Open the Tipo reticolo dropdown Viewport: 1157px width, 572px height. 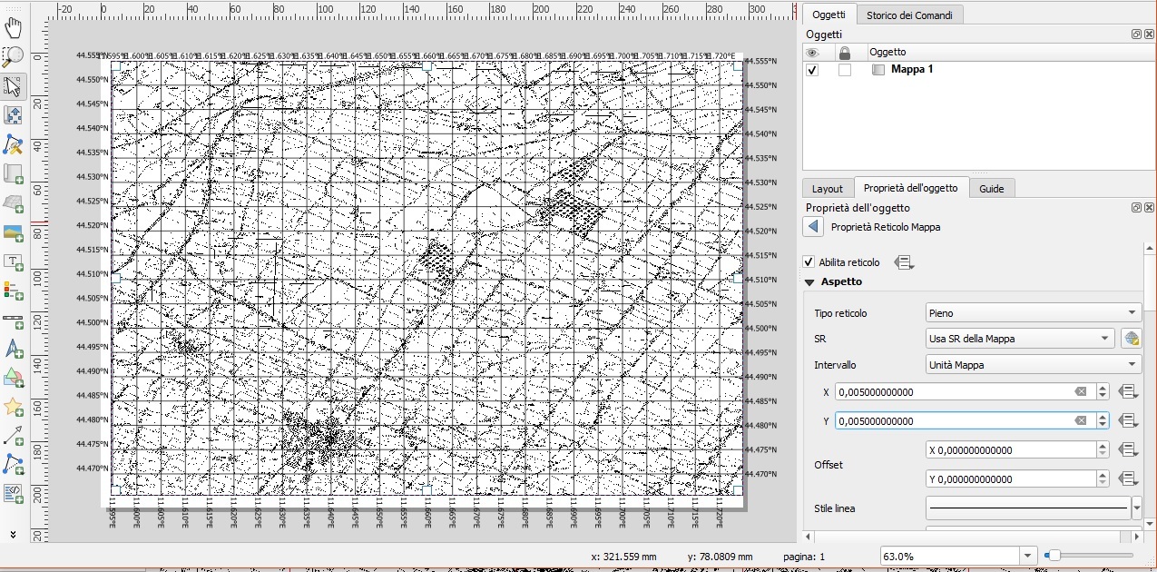[1034, 313]
